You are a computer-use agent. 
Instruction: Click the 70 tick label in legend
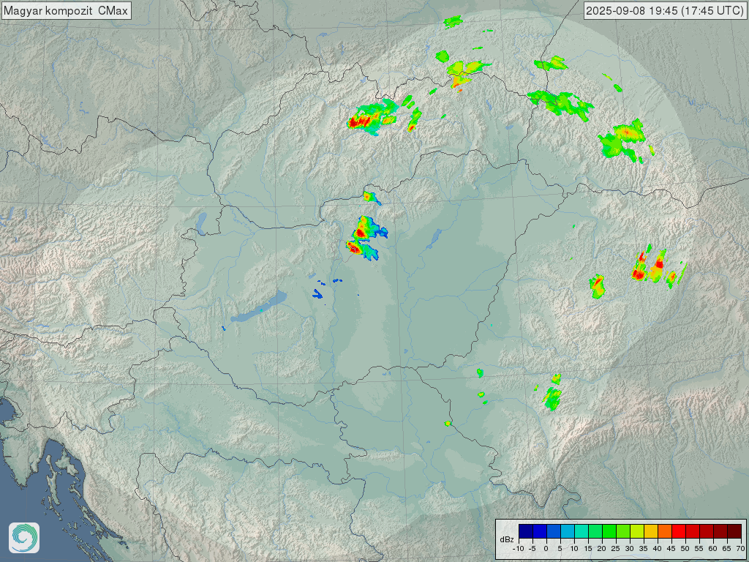[740, 549]
